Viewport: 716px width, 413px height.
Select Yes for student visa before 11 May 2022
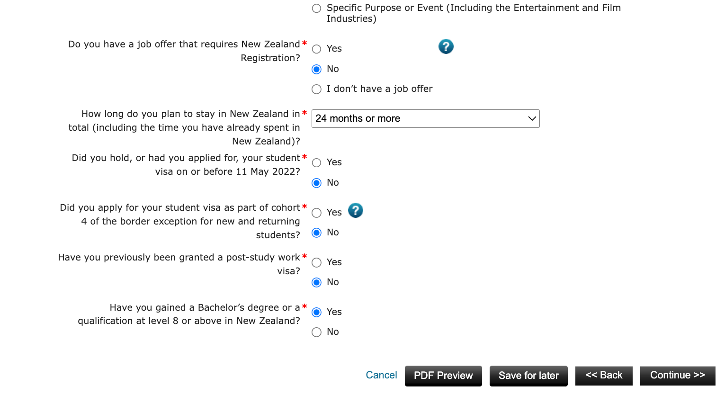(317, 163)
